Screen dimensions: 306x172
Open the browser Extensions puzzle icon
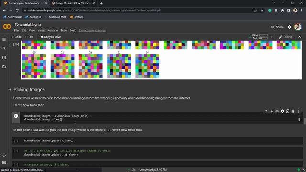tap(283, 11)
